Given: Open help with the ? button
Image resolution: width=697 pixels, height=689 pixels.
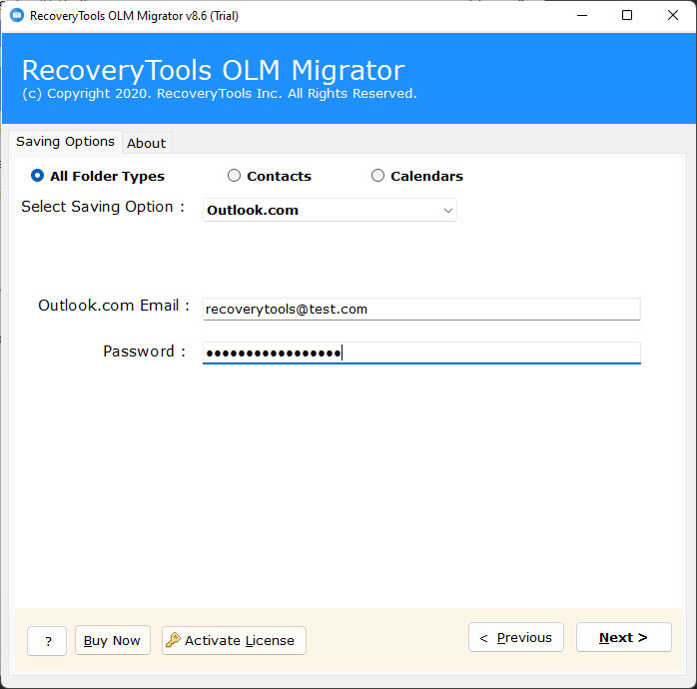Looking at the screenshot, I should coord(47,641).
